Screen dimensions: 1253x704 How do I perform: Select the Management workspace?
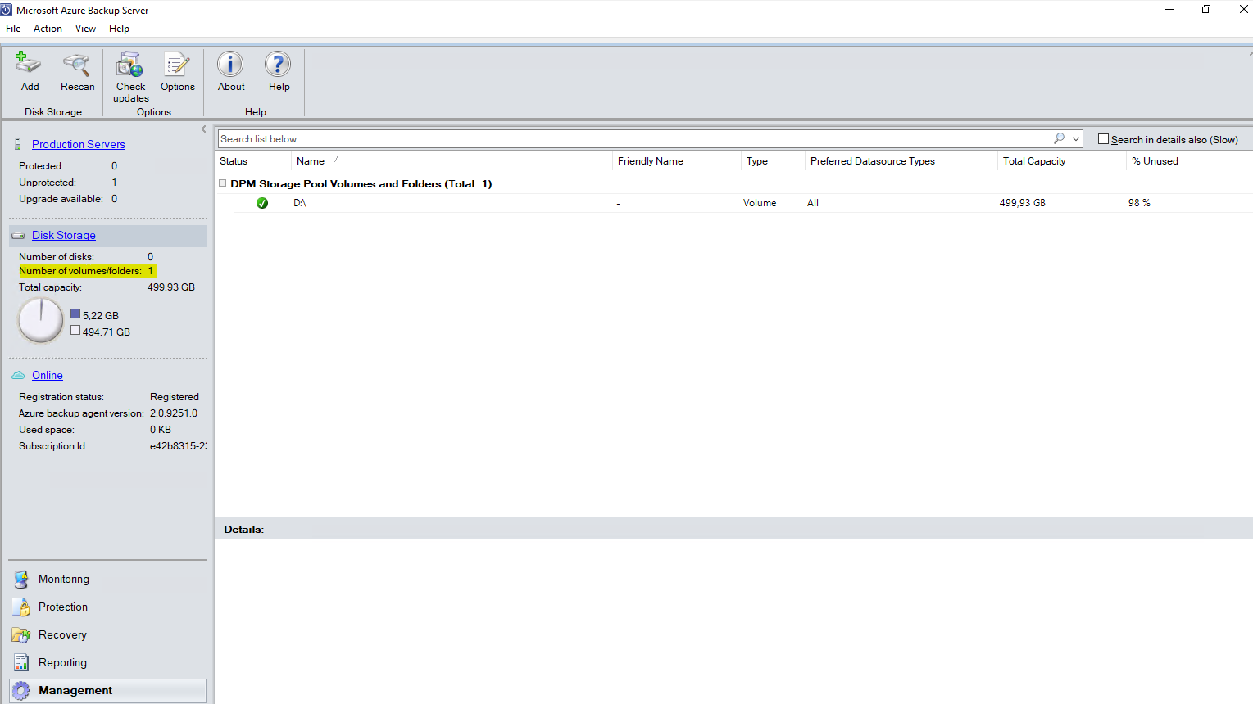pos(107,691)
